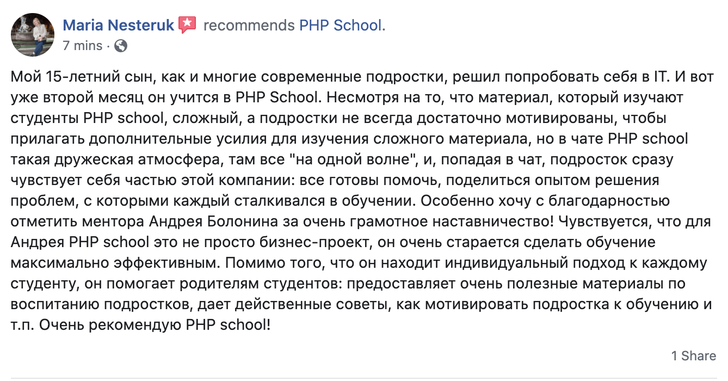Image resolution: width=728 pixels, height=381 pixels.
Task: Click the globe public privacy icon
Action: pyautogui.click(x=121, y=46)
